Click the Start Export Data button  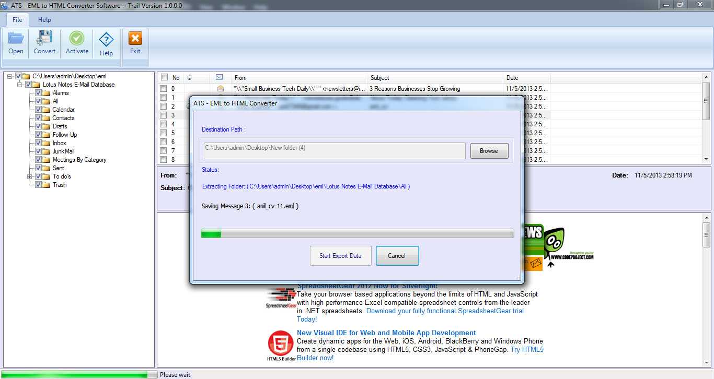point(340,256)
